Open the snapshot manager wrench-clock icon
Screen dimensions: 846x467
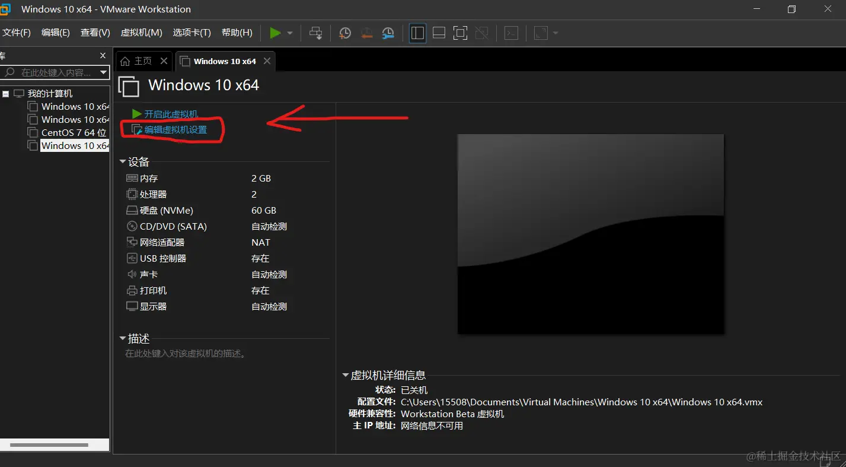(x=388, y=33)
